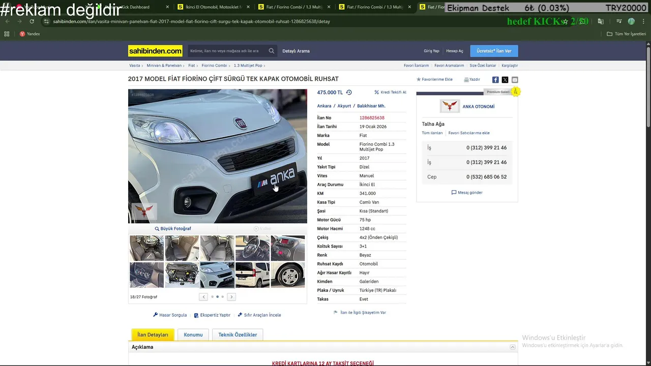Click the steering wheel photo thumbnail
This screenshot has width=651, height=366.
click(x=252, y=248)
